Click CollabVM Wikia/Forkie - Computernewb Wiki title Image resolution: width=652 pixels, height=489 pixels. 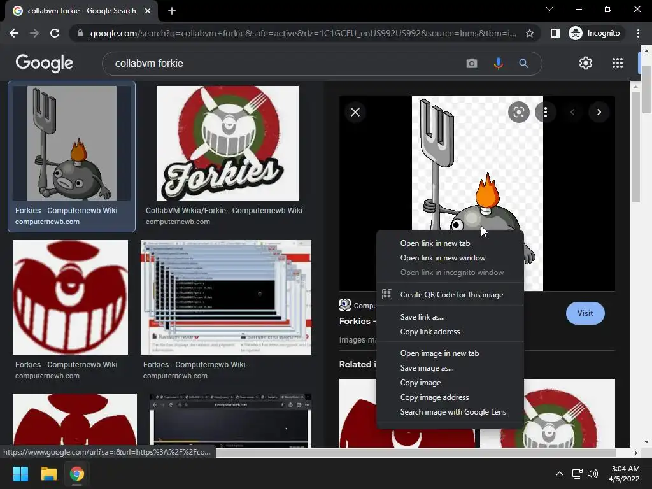[223, 210]
